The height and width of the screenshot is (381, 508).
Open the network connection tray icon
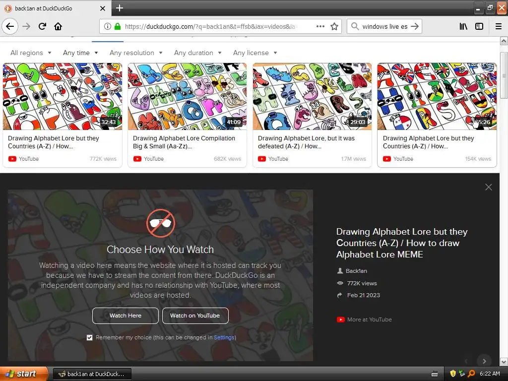tap(462, 374)
